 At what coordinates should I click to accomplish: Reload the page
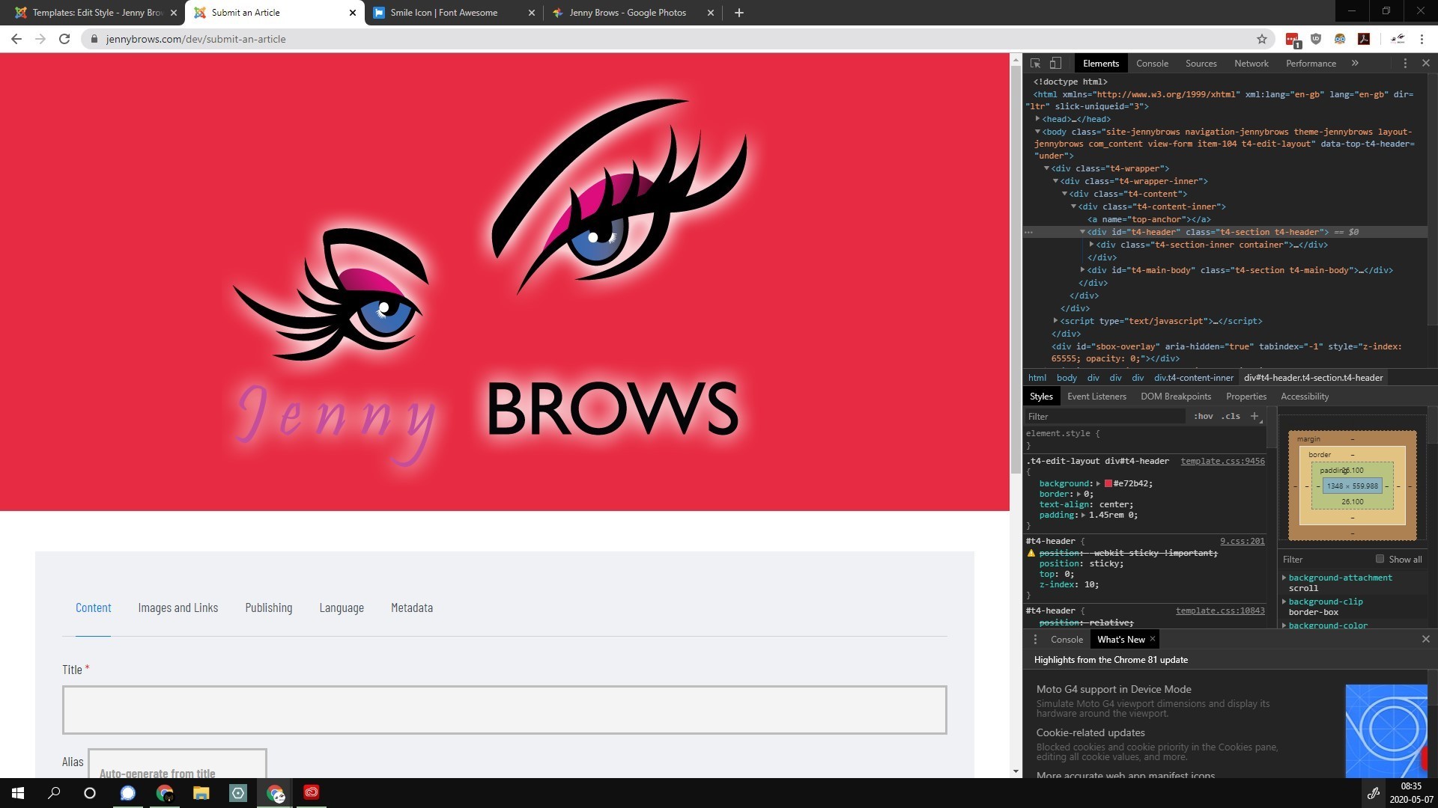64,39
